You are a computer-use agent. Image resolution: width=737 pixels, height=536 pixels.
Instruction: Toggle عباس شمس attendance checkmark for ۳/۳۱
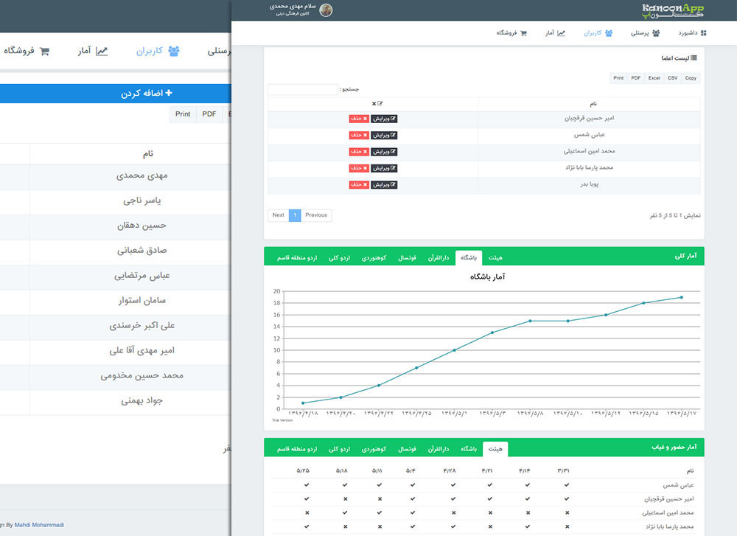click(565, 486)
